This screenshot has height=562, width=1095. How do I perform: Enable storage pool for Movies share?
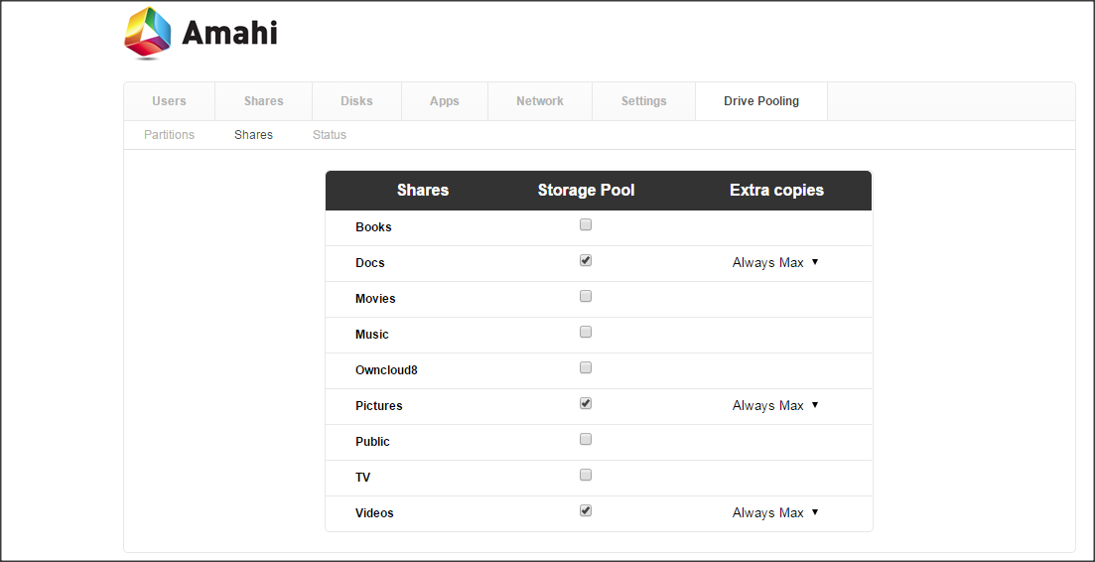pyautogui.click(x=586, y=296)
